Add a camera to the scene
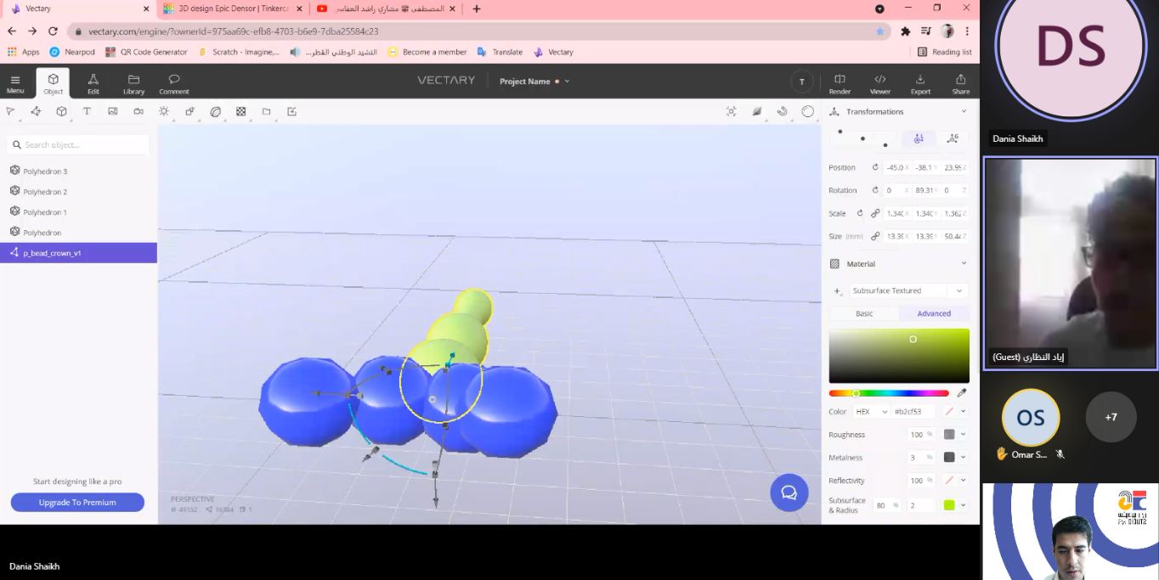 click(138, 111)
